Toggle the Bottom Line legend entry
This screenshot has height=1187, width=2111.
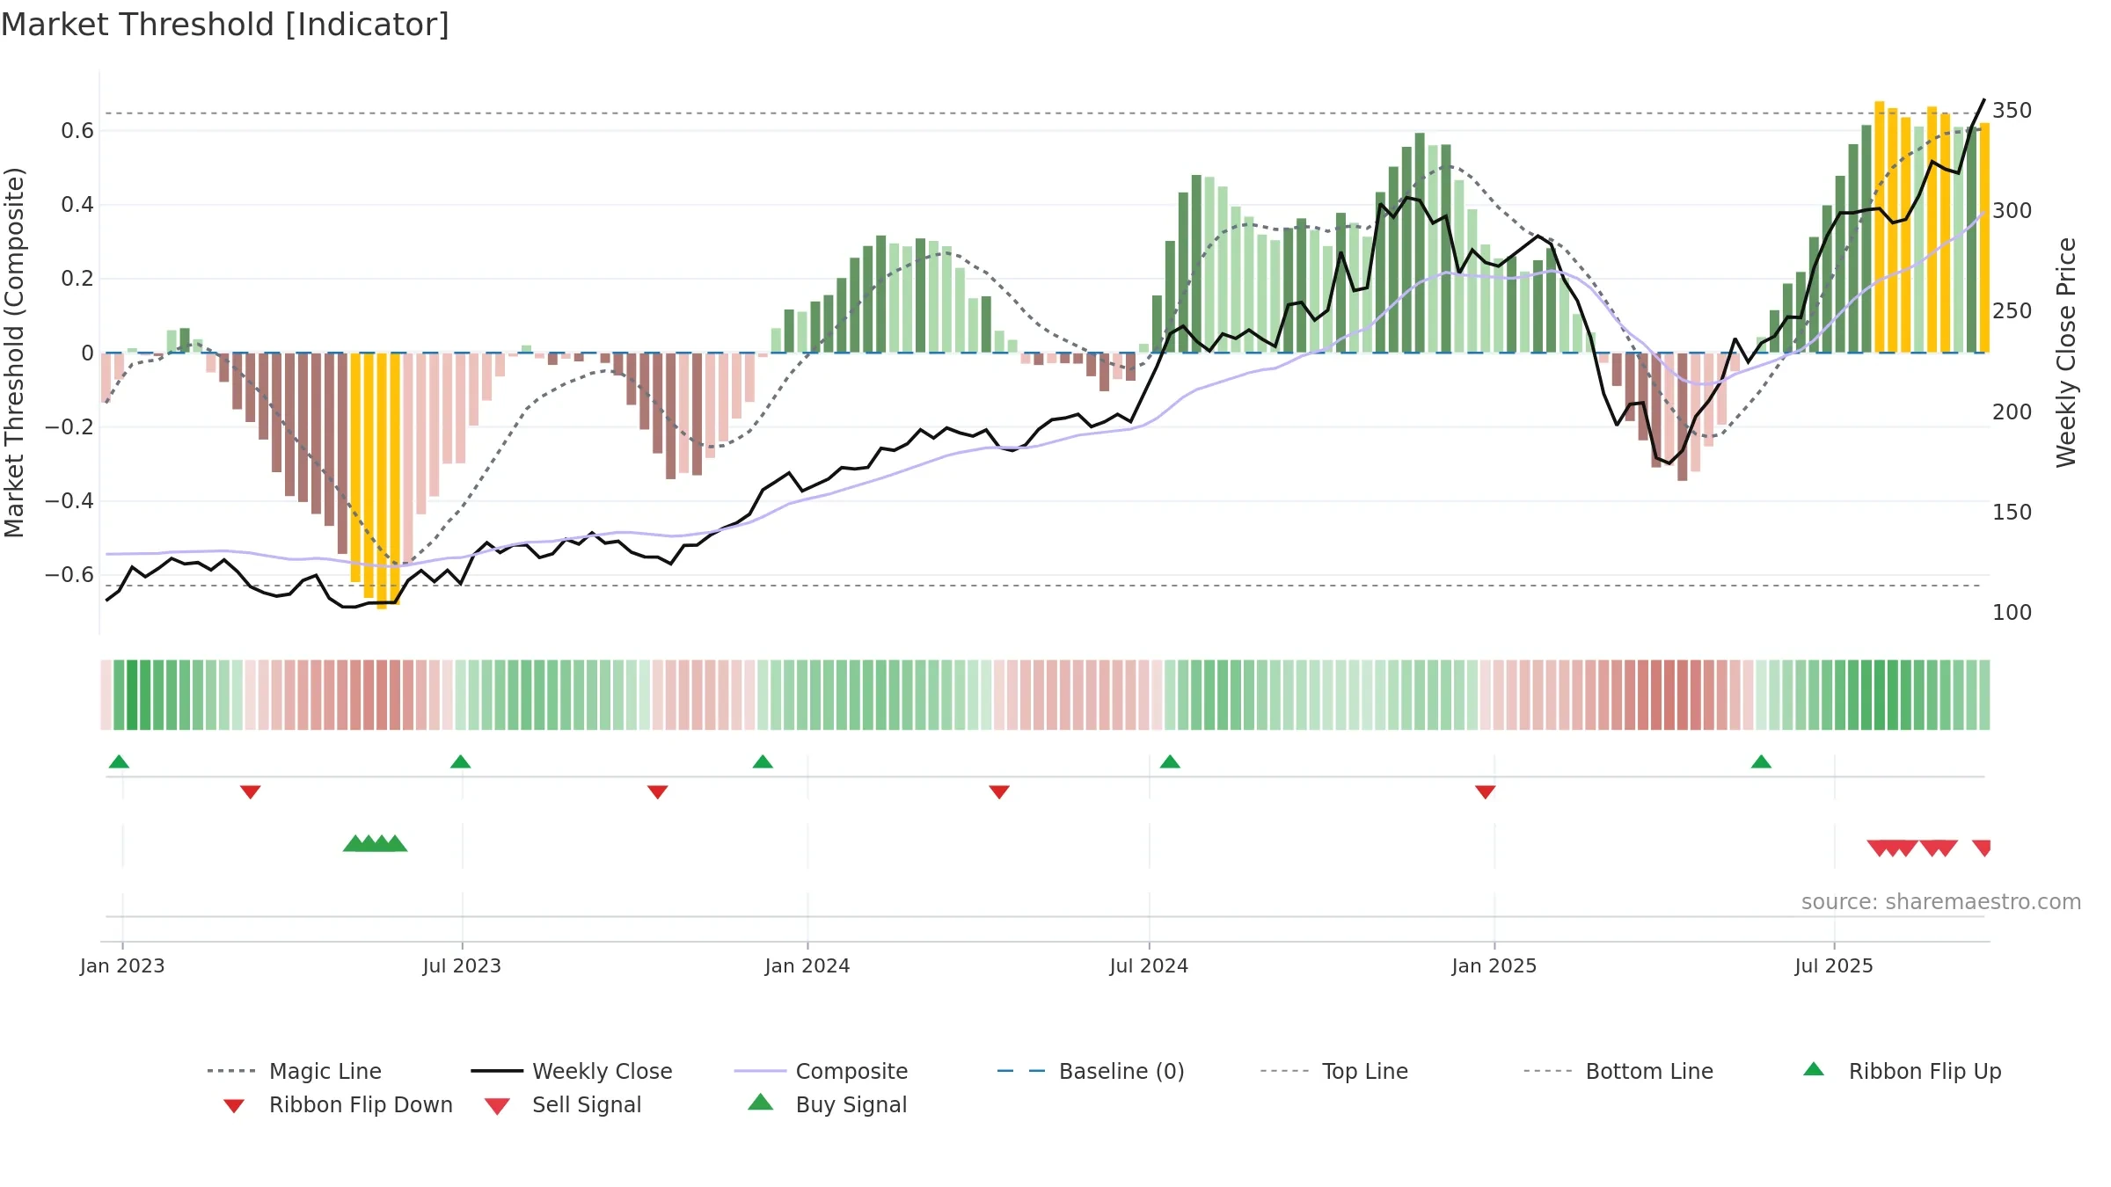click(x=1618, y=1071)
